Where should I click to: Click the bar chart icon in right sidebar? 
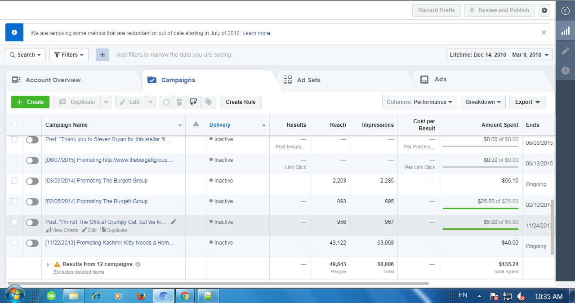(565, 31)
